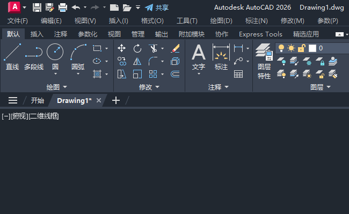The height and width of the screenshot is (214, 349).
Task: Click the 共享 share button
Action: point(157,8)
